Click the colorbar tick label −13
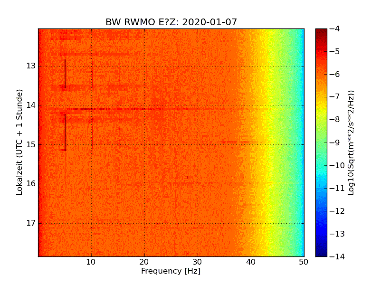 [337, 234]
